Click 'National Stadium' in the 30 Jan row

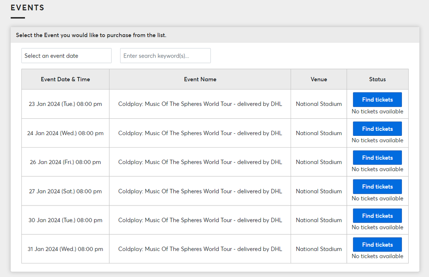pos(319,220)
